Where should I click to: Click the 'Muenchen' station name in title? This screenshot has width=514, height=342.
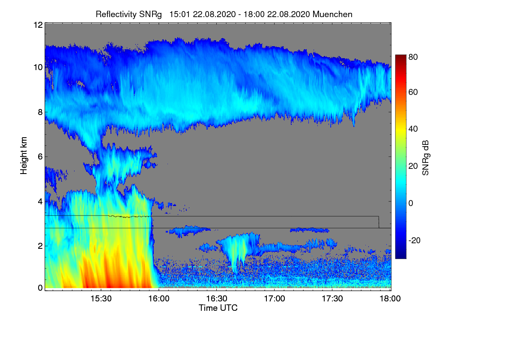[333, 14]
